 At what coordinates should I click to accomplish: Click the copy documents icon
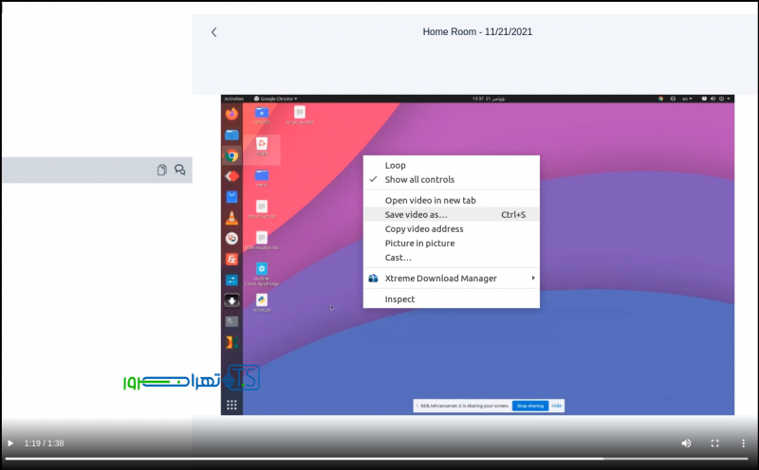162,171
